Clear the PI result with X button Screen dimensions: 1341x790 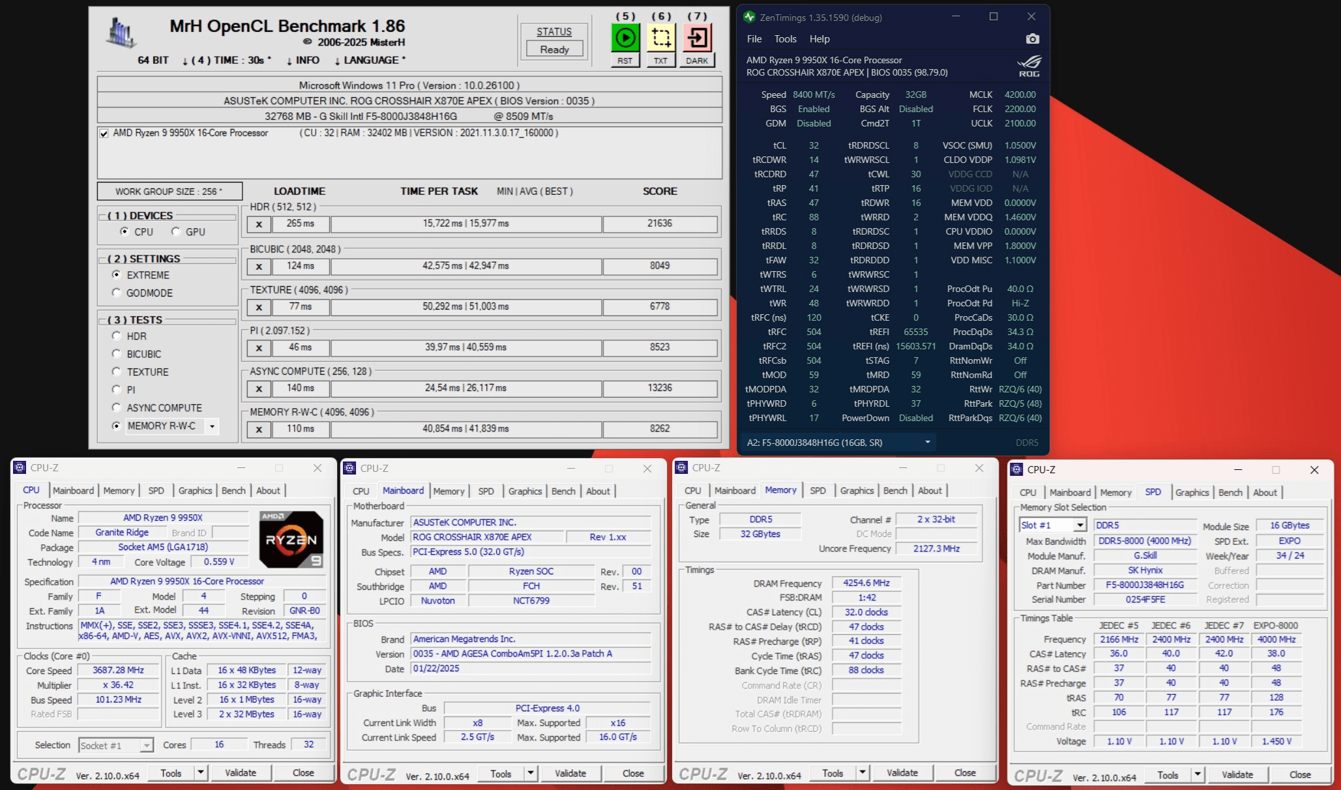click(259, 348)
